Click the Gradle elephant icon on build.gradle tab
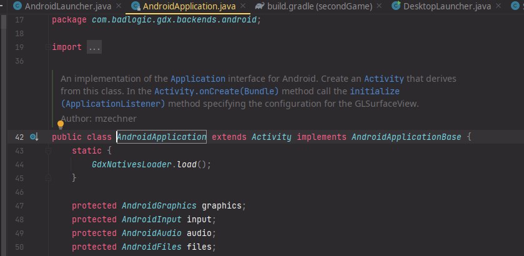The image size is (524, 256). pos(259,6)
